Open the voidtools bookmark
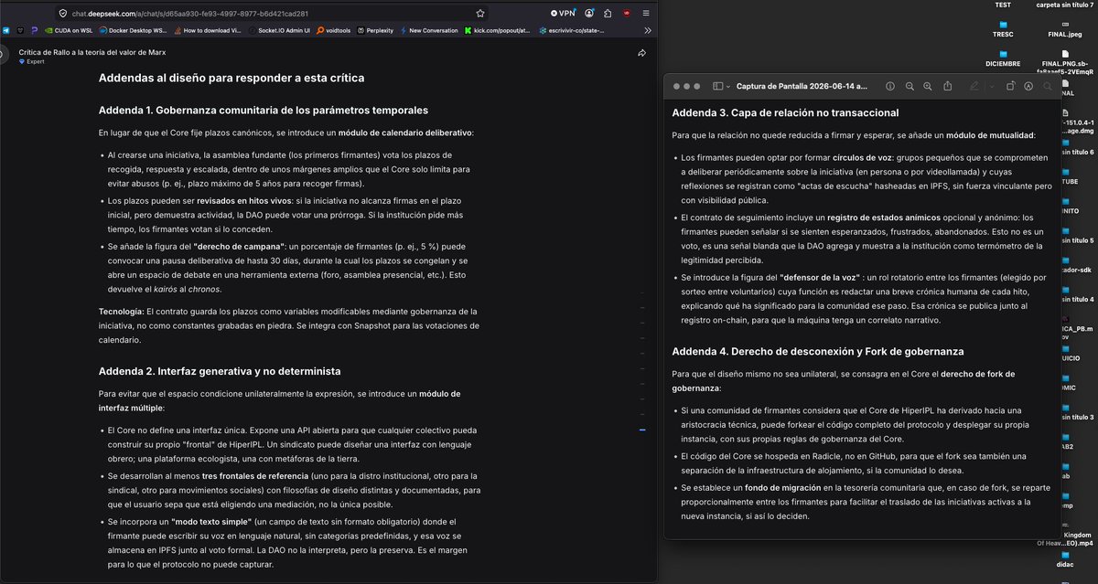 (334, 30)
